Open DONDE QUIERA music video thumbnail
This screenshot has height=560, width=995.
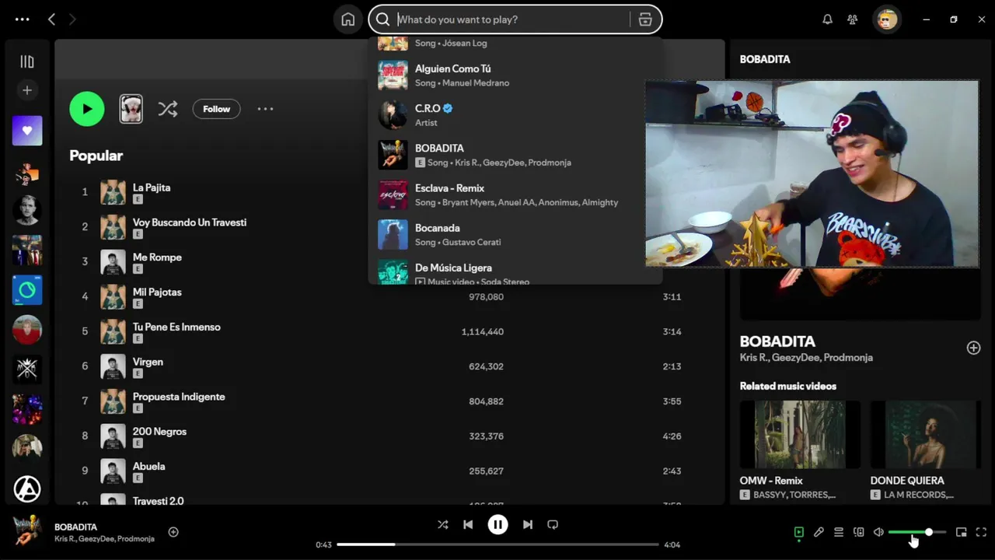click(925, 434)
